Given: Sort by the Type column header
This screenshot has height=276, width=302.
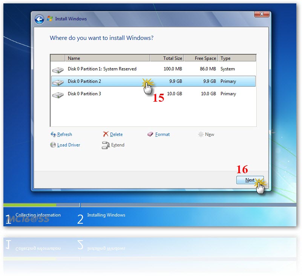Looking at the screenshot, I should tap(237, 58).
